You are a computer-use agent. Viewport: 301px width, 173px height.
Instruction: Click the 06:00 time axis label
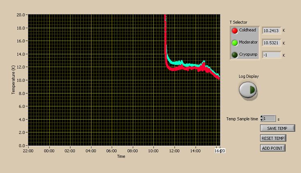pyautogui.click(x=112, y=151)
